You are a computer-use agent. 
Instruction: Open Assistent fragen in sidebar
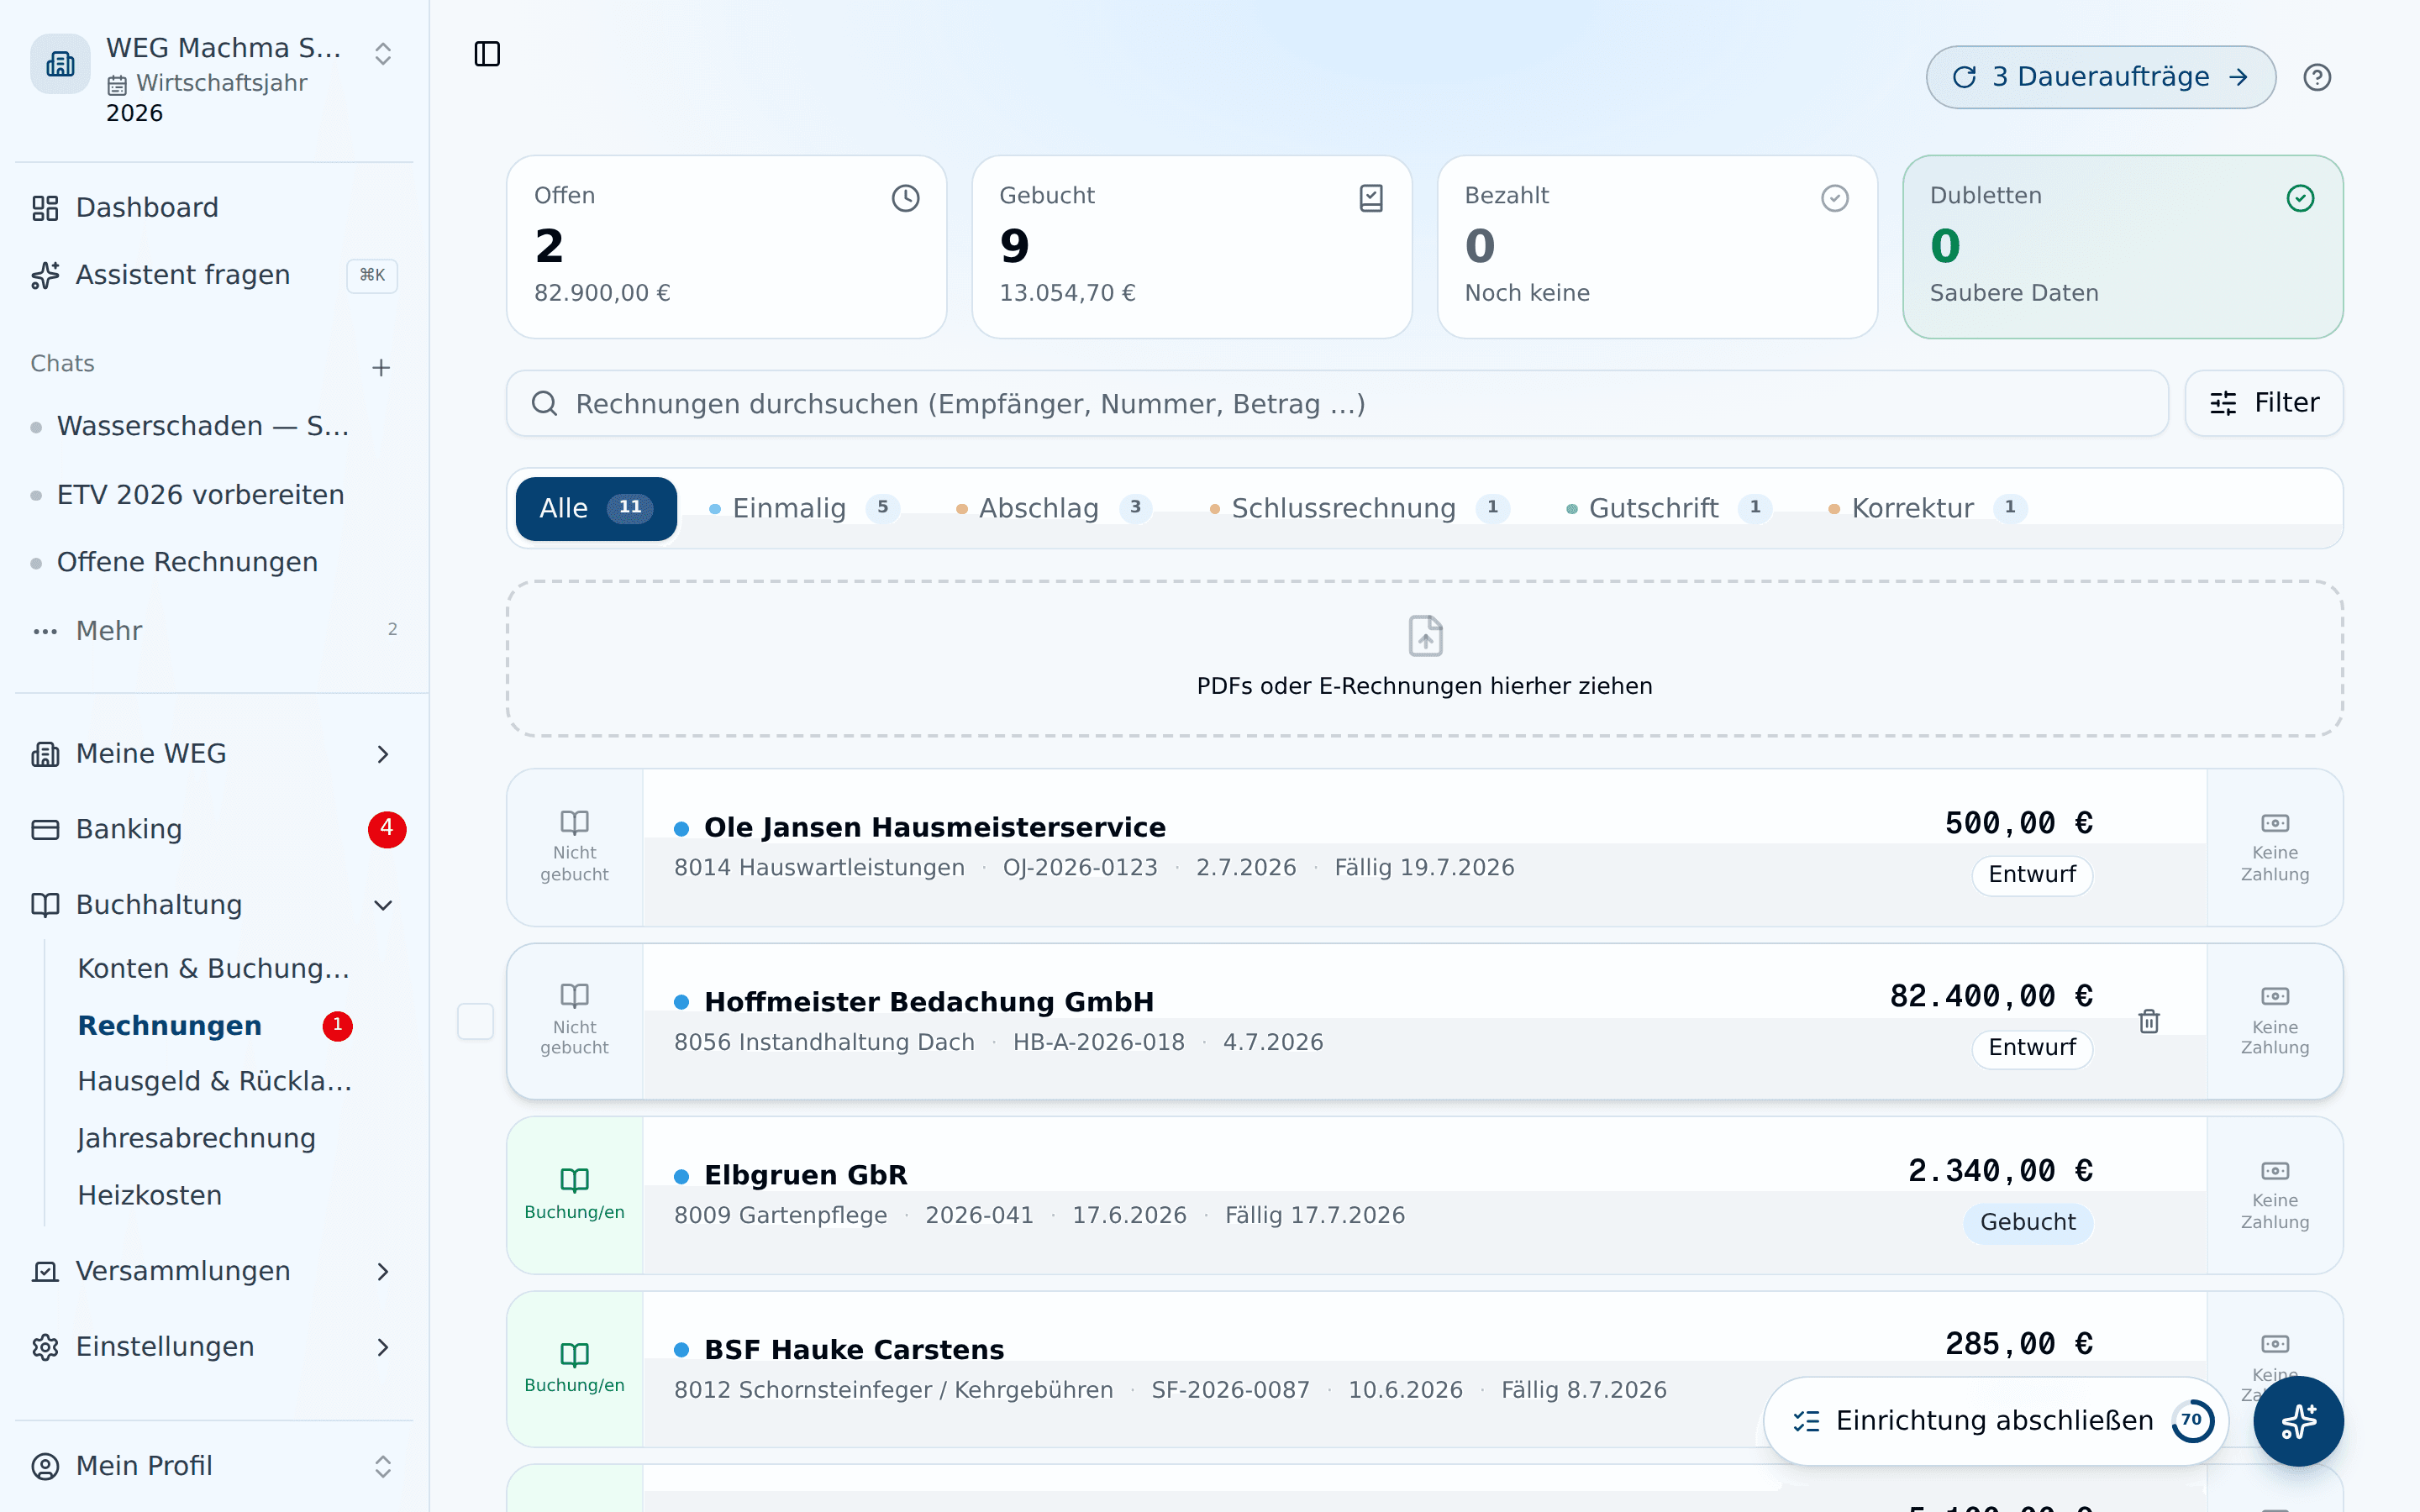[x=214, y=275]
